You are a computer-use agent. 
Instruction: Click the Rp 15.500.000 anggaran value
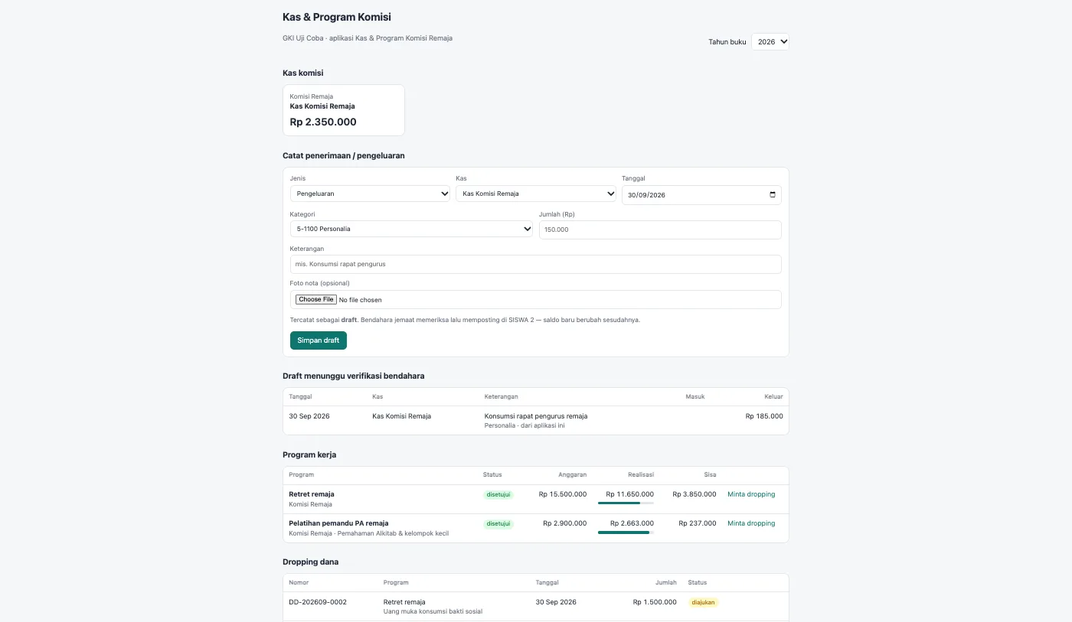click(563, 494)
